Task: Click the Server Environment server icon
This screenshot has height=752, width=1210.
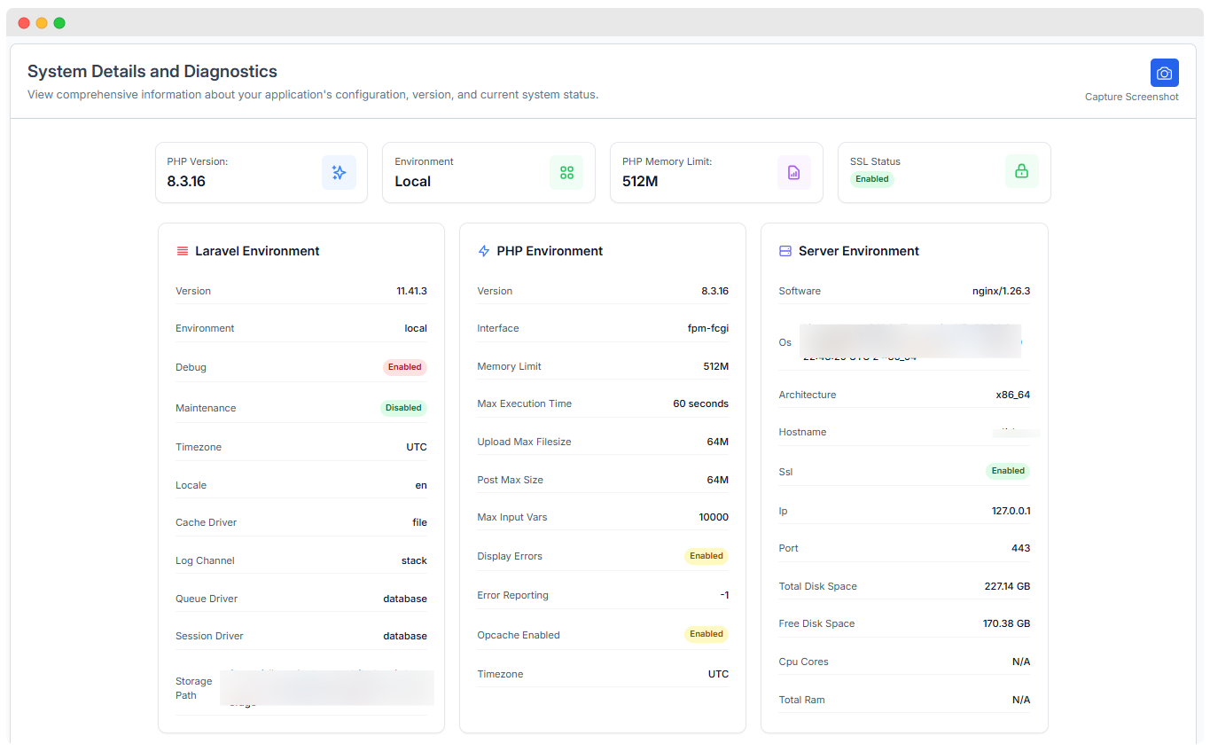Action: click(785, 251)
